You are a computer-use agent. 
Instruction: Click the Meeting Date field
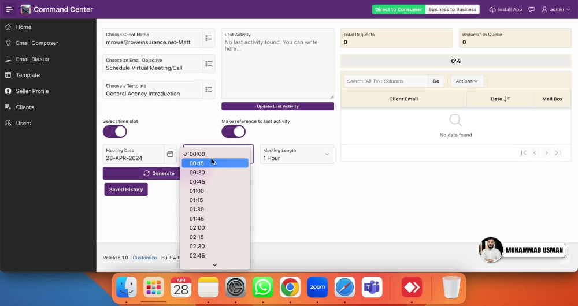[133, 154]
